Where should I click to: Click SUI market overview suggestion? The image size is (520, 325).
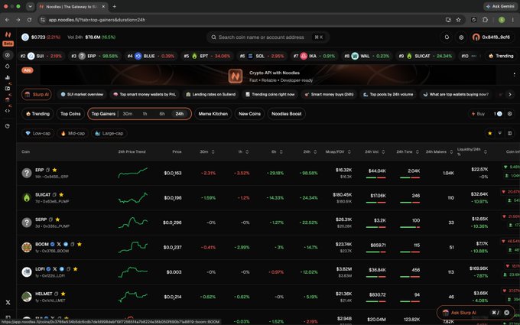pos(82,95)
